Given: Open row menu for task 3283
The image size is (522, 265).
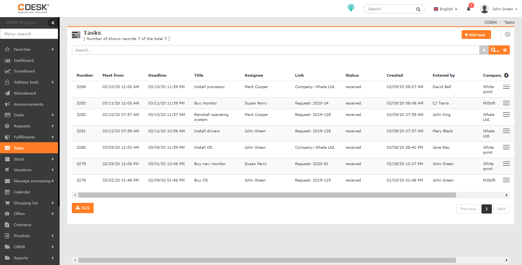Looking at the screenshot, I should [506, 103].
